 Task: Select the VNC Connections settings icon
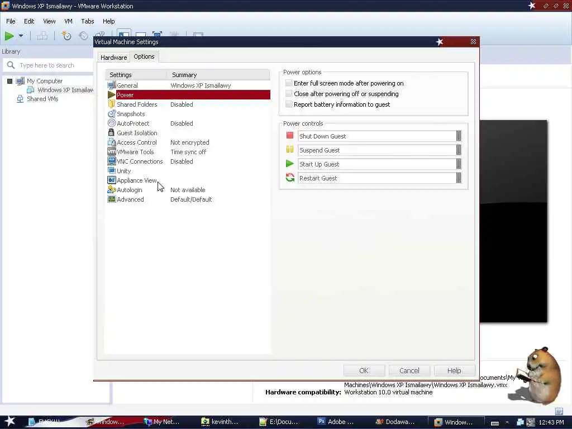112,161
